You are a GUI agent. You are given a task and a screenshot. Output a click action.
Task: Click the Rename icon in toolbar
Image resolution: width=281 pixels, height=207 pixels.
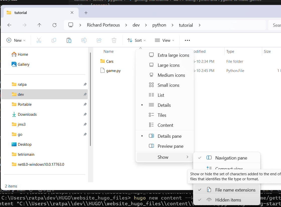[84, 40]
